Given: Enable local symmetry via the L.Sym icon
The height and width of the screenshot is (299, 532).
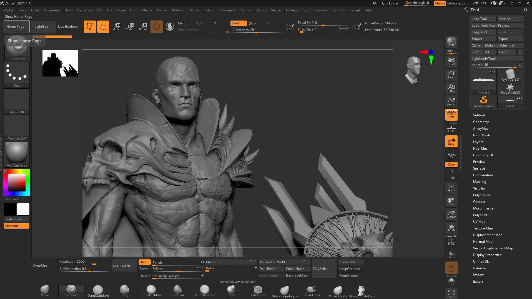Looking at the screenshot, I should click(451, 155).
